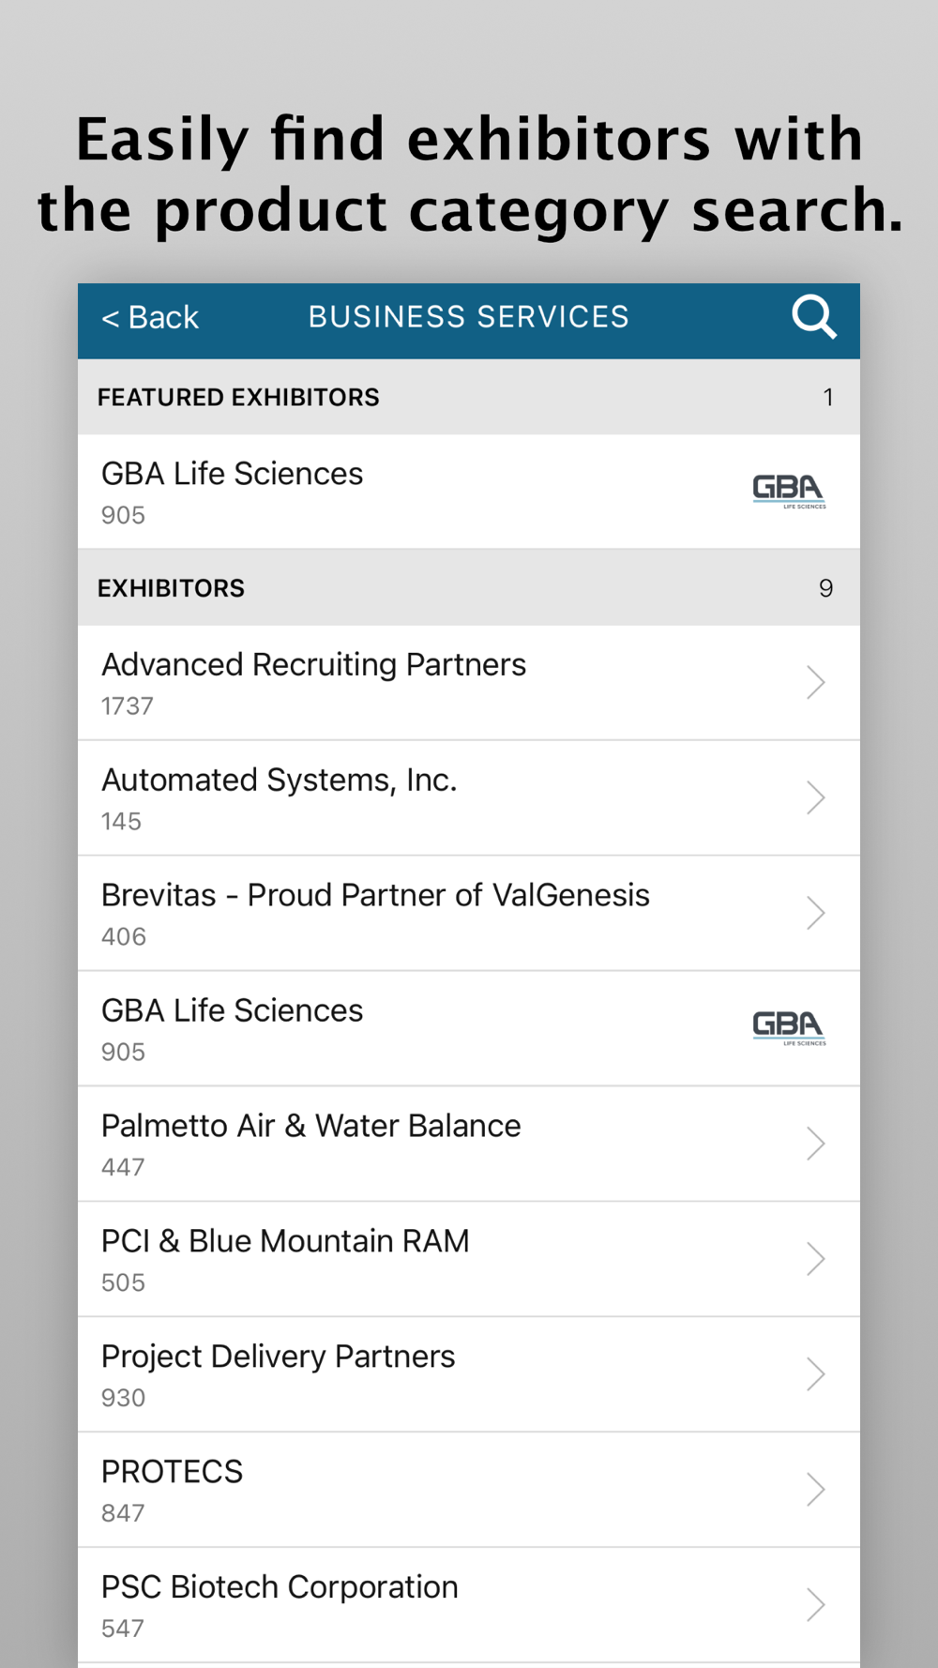Tap the Business Services page title
938x1668 pixels.
pos(468,318)
